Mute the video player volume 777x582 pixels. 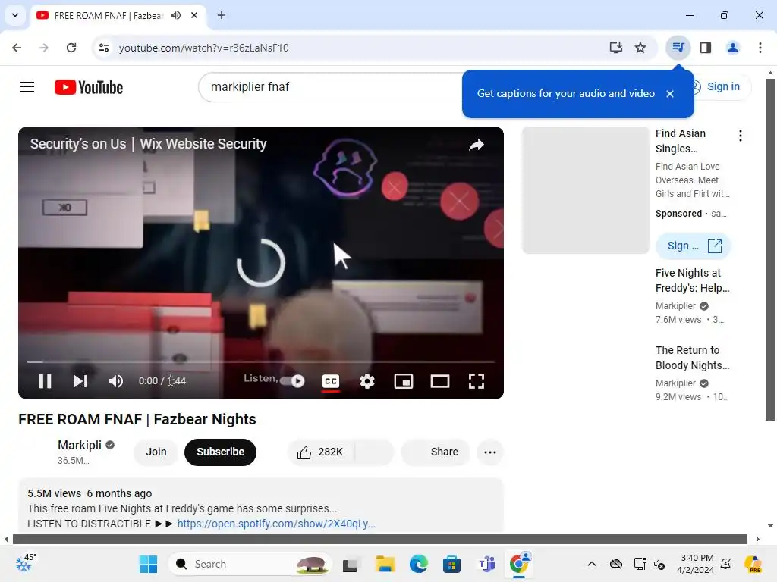click(116, 381)
